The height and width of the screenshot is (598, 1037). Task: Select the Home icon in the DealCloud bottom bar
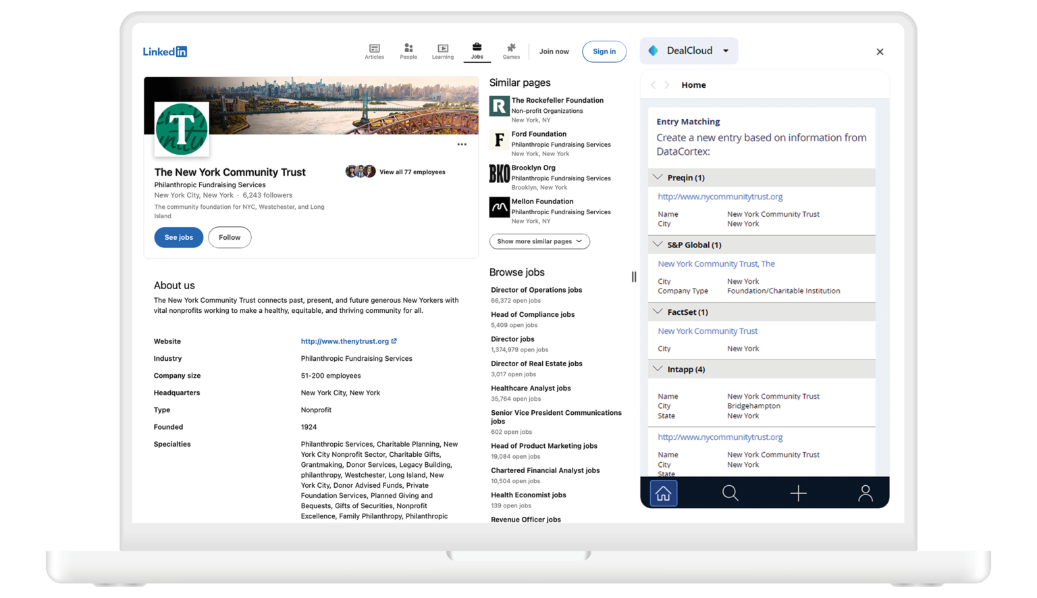pos(663,493)
